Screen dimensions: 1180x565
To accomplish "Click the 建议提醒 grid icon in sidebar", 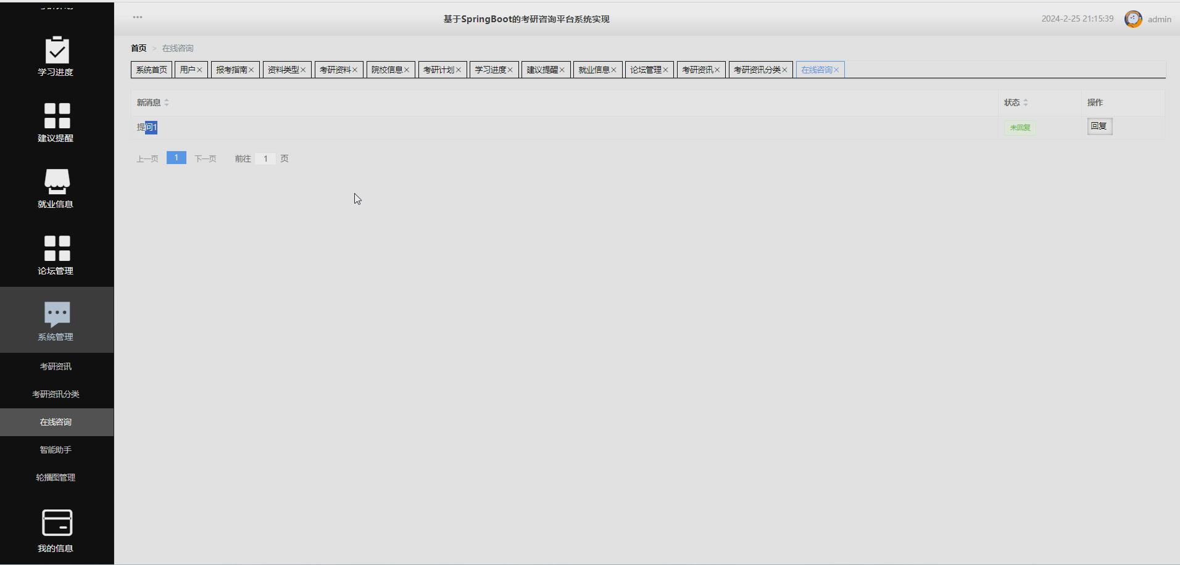I will pos(57,115).
